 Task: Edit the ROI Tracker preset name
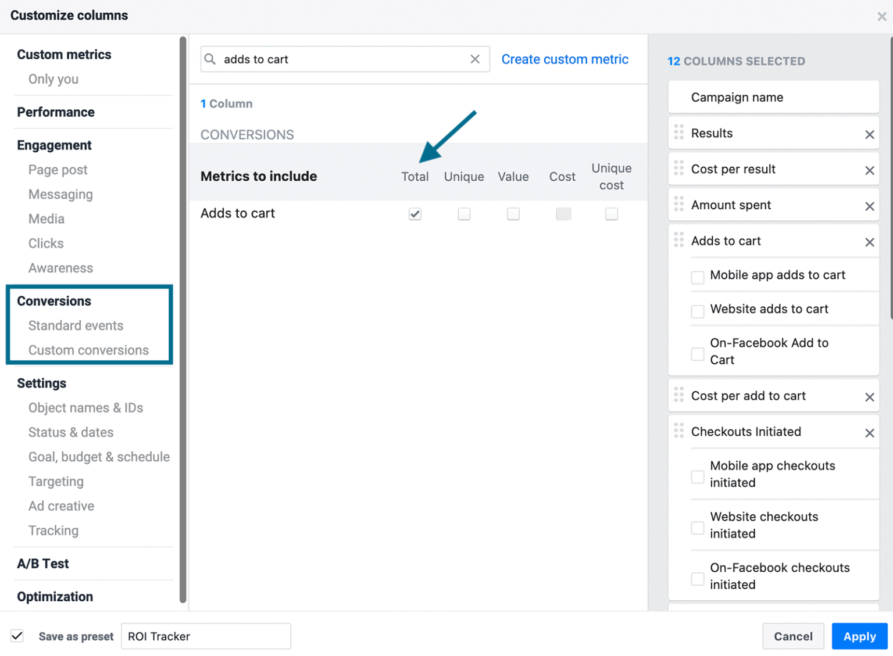click(x=205, y=636)
